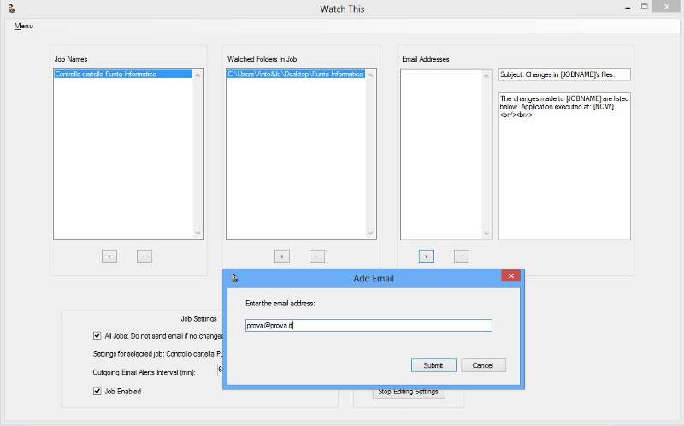Click the Outgoing Email Alerts Interval field
The height and width of the screenshot is (426, 684).
click(220, 370)
